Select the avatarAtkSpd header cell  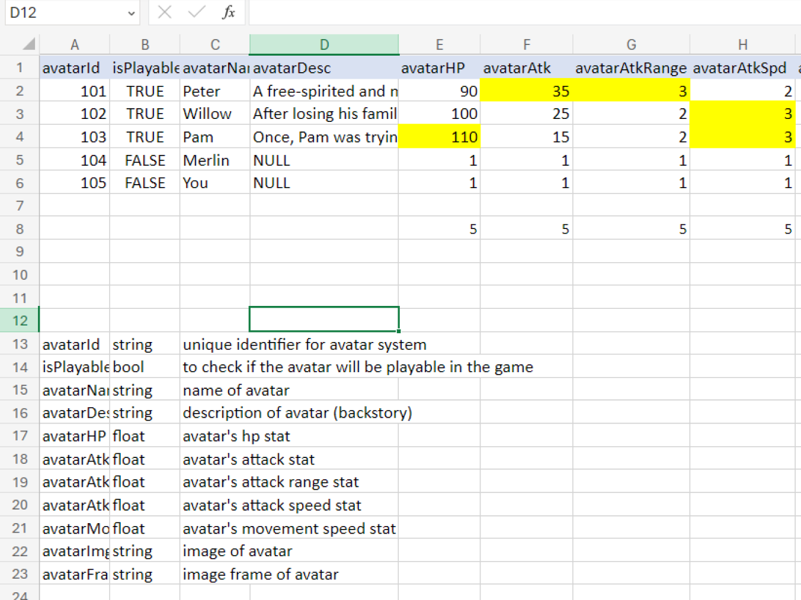(x=742, y=68)
